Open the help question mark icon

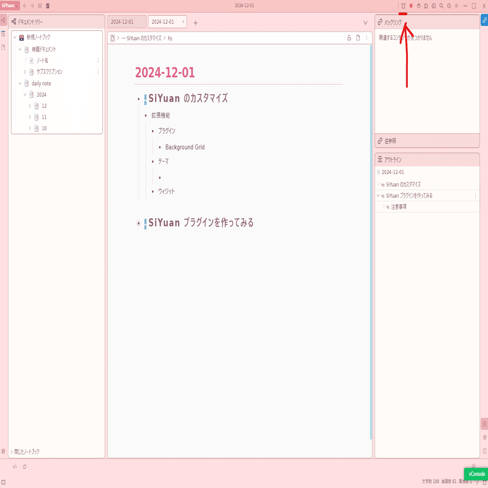tap(477, 482)
